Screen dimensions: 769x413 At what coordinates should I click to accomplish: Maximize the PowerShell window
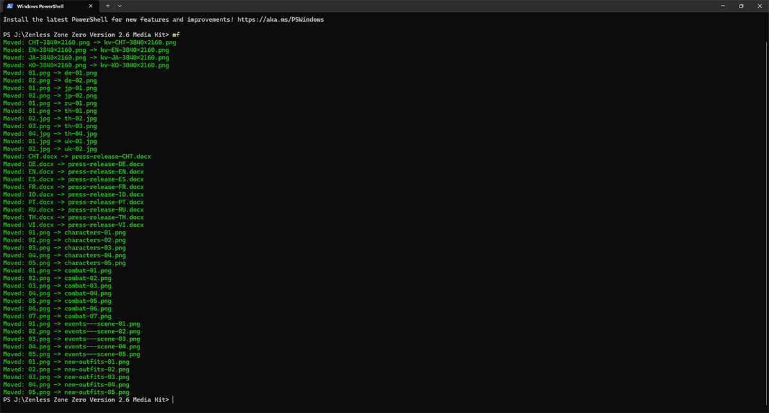coord(741,6)
